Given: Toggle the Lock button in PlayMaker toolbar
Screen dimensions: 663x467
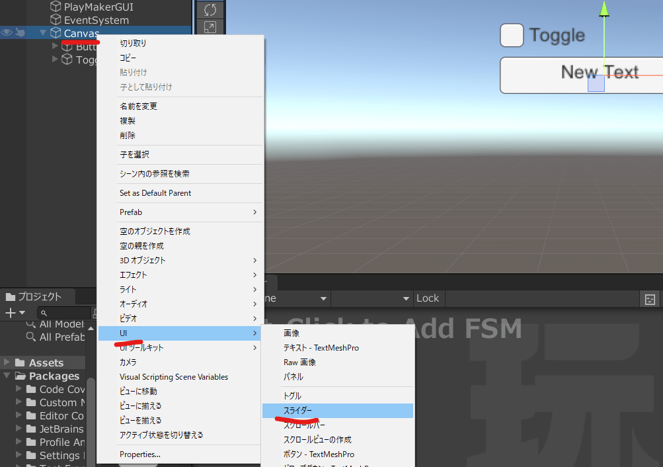Looking at the screenshot, I should tap(428, 298).
